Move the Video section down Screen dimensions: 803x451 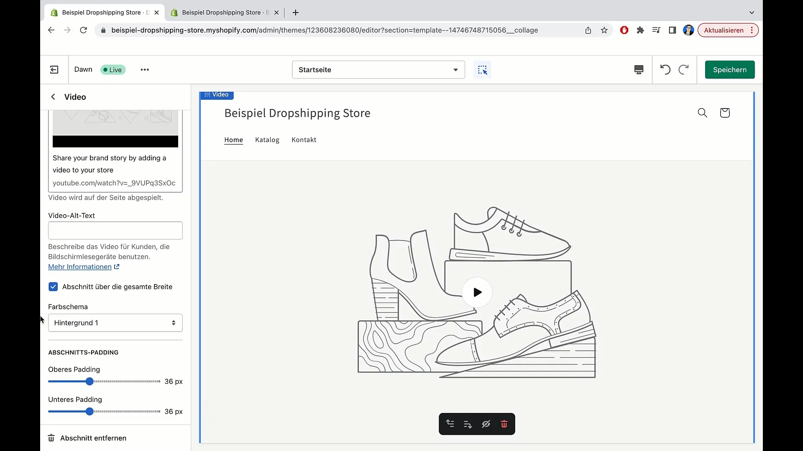click(x=468, y=424)
